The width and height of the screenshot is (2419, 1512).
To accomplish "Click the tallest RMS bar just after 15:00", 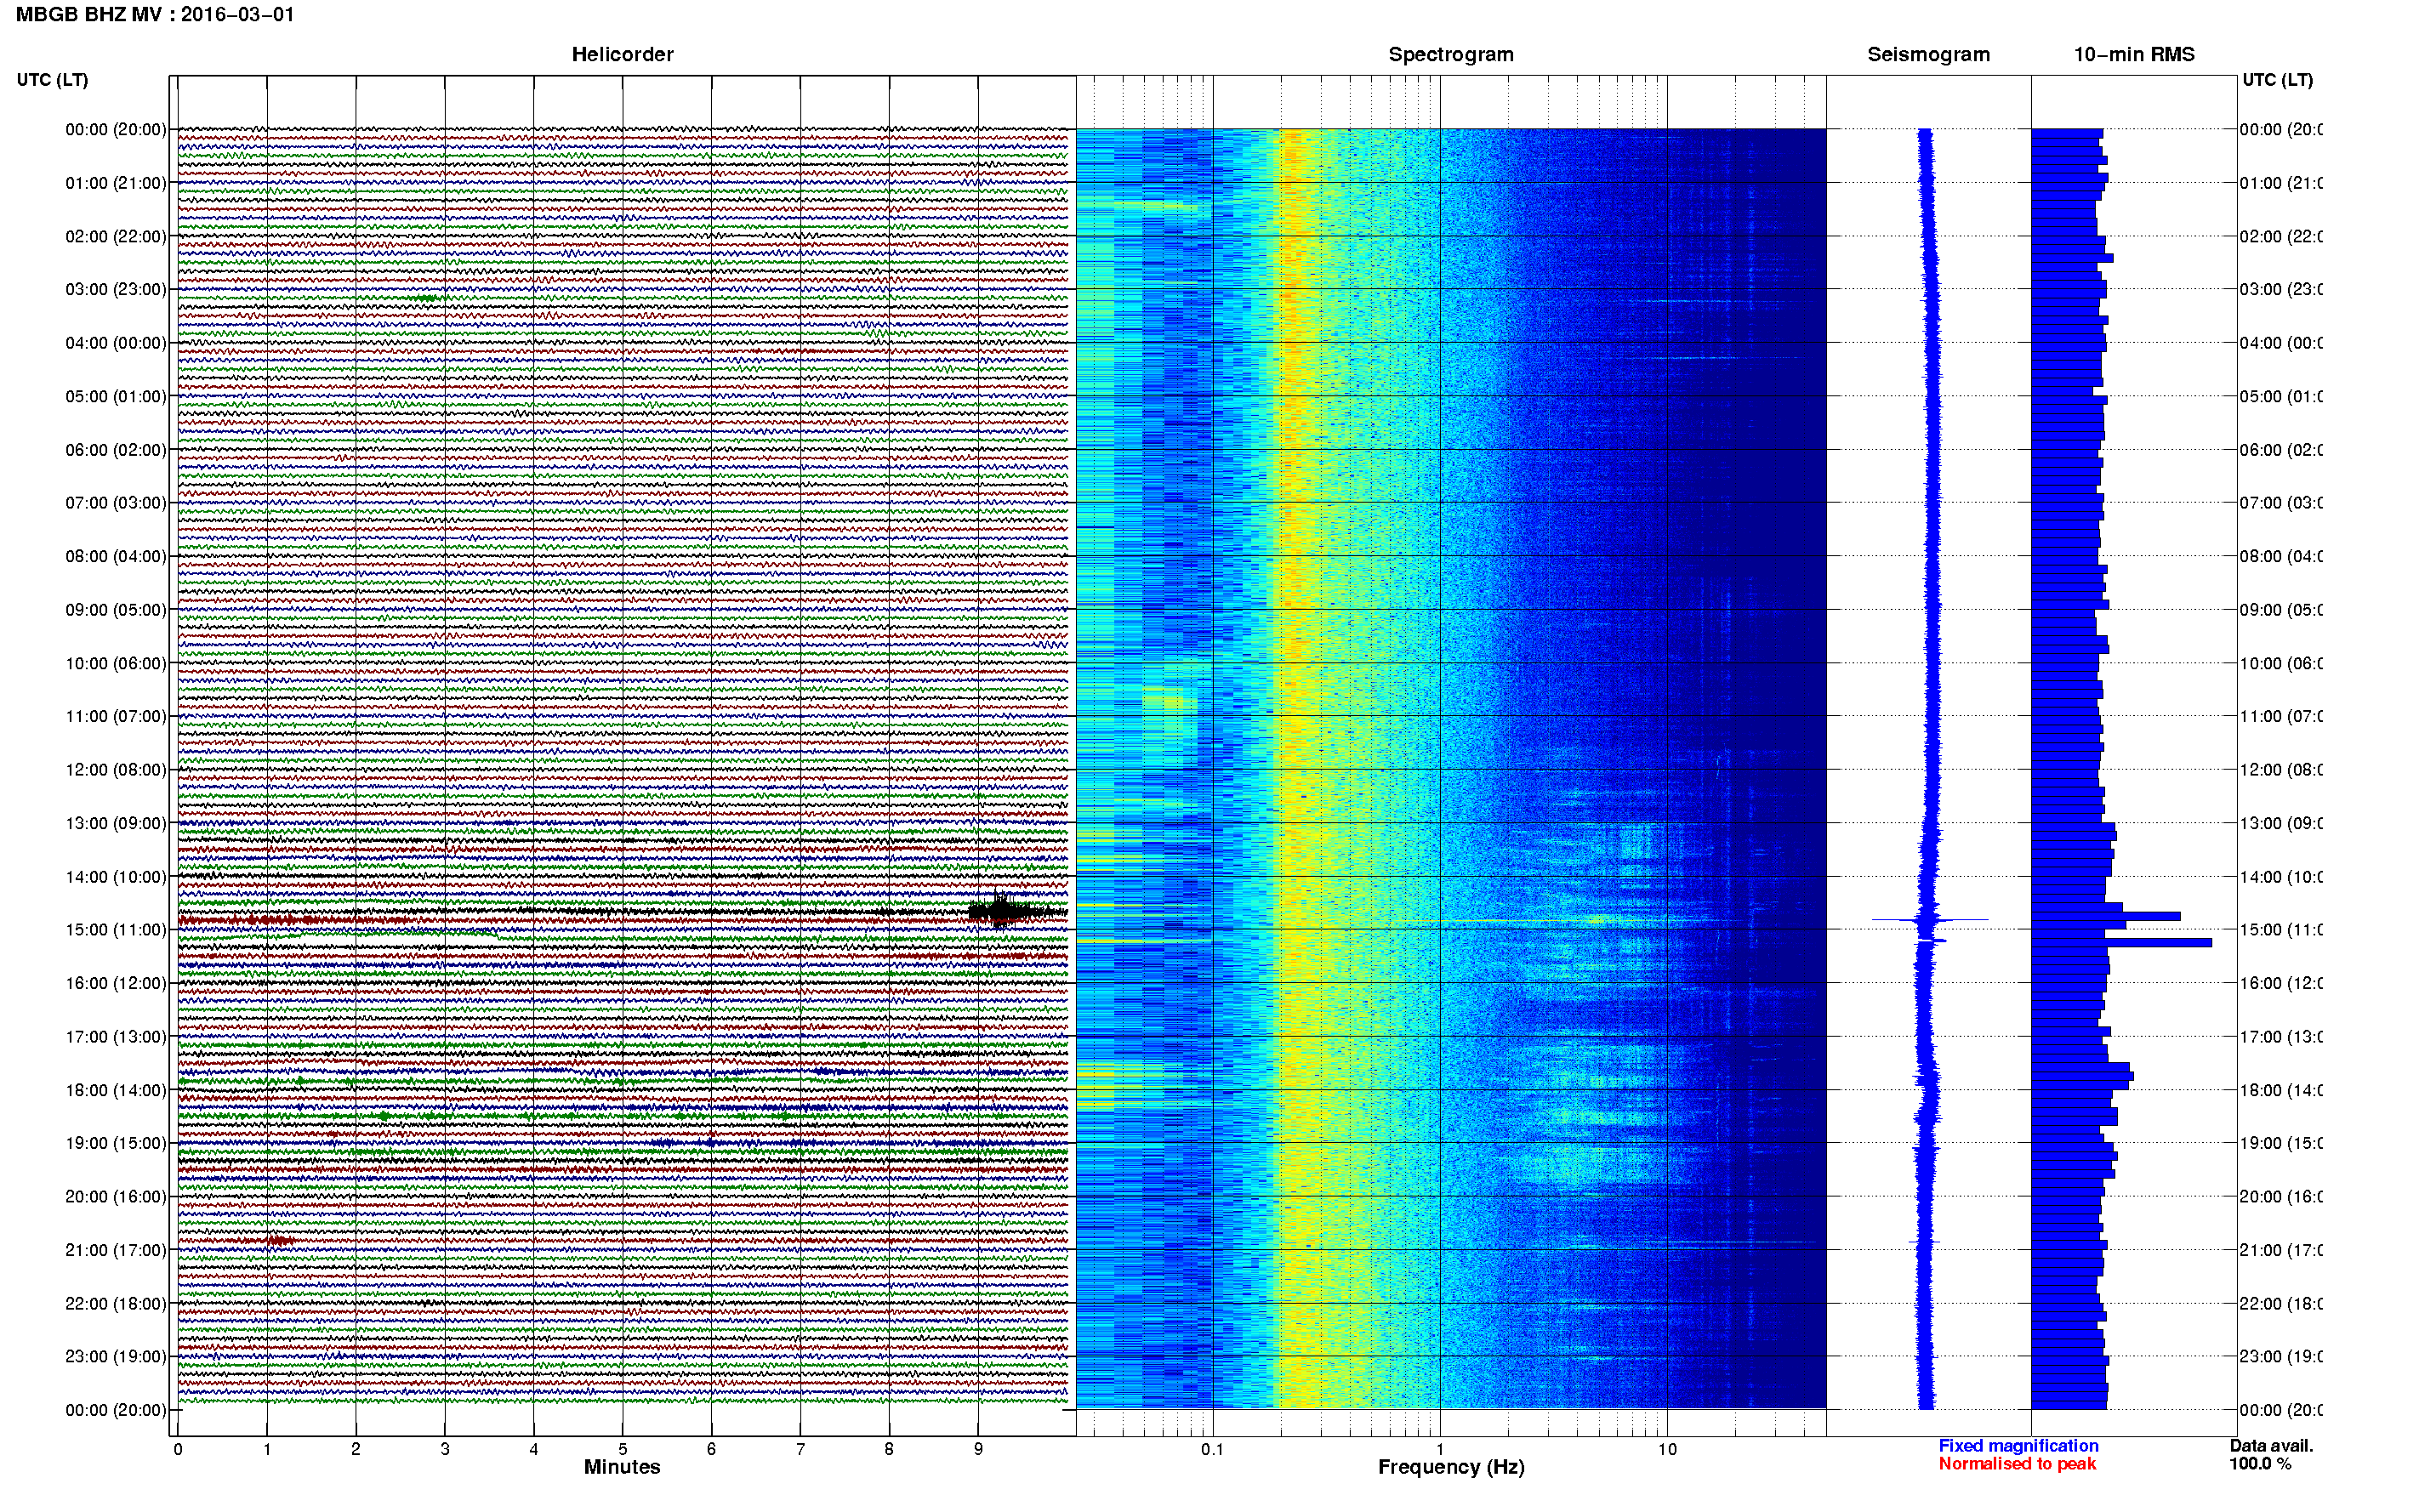I will click(2121, 942).
